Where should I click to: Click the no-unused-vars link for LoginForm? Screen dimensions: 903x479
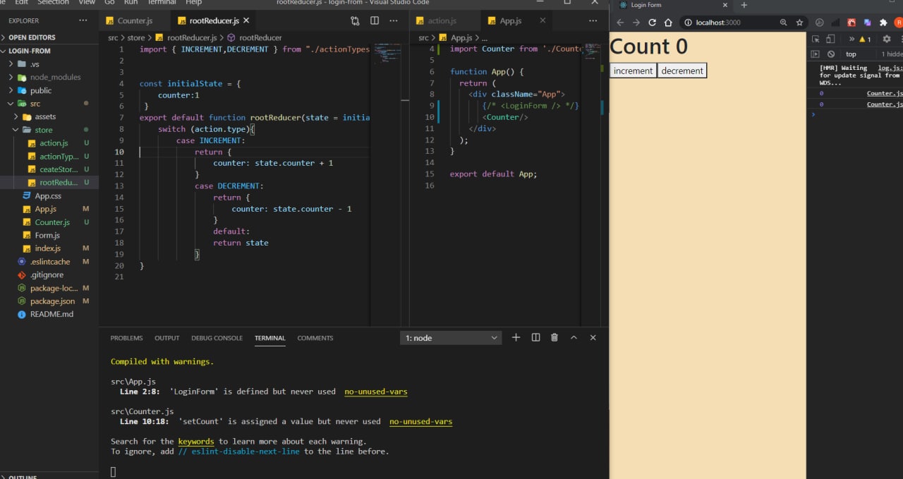(375, 392)
